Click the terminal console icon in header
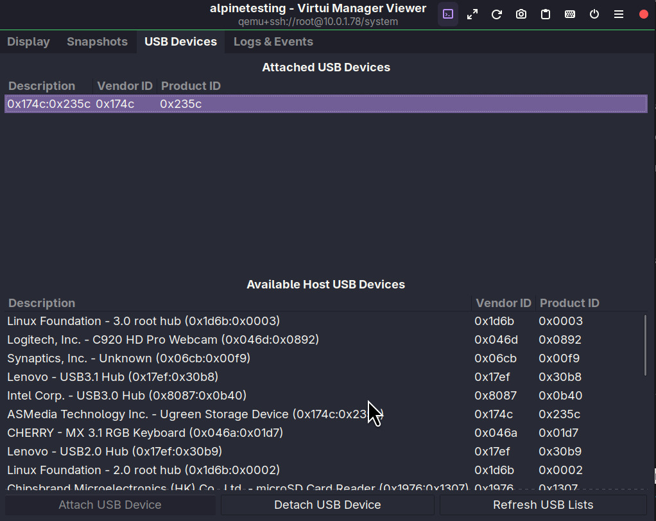 (x=448, y=14)
